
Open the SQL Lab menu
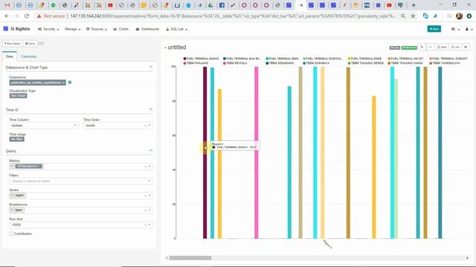176,29
